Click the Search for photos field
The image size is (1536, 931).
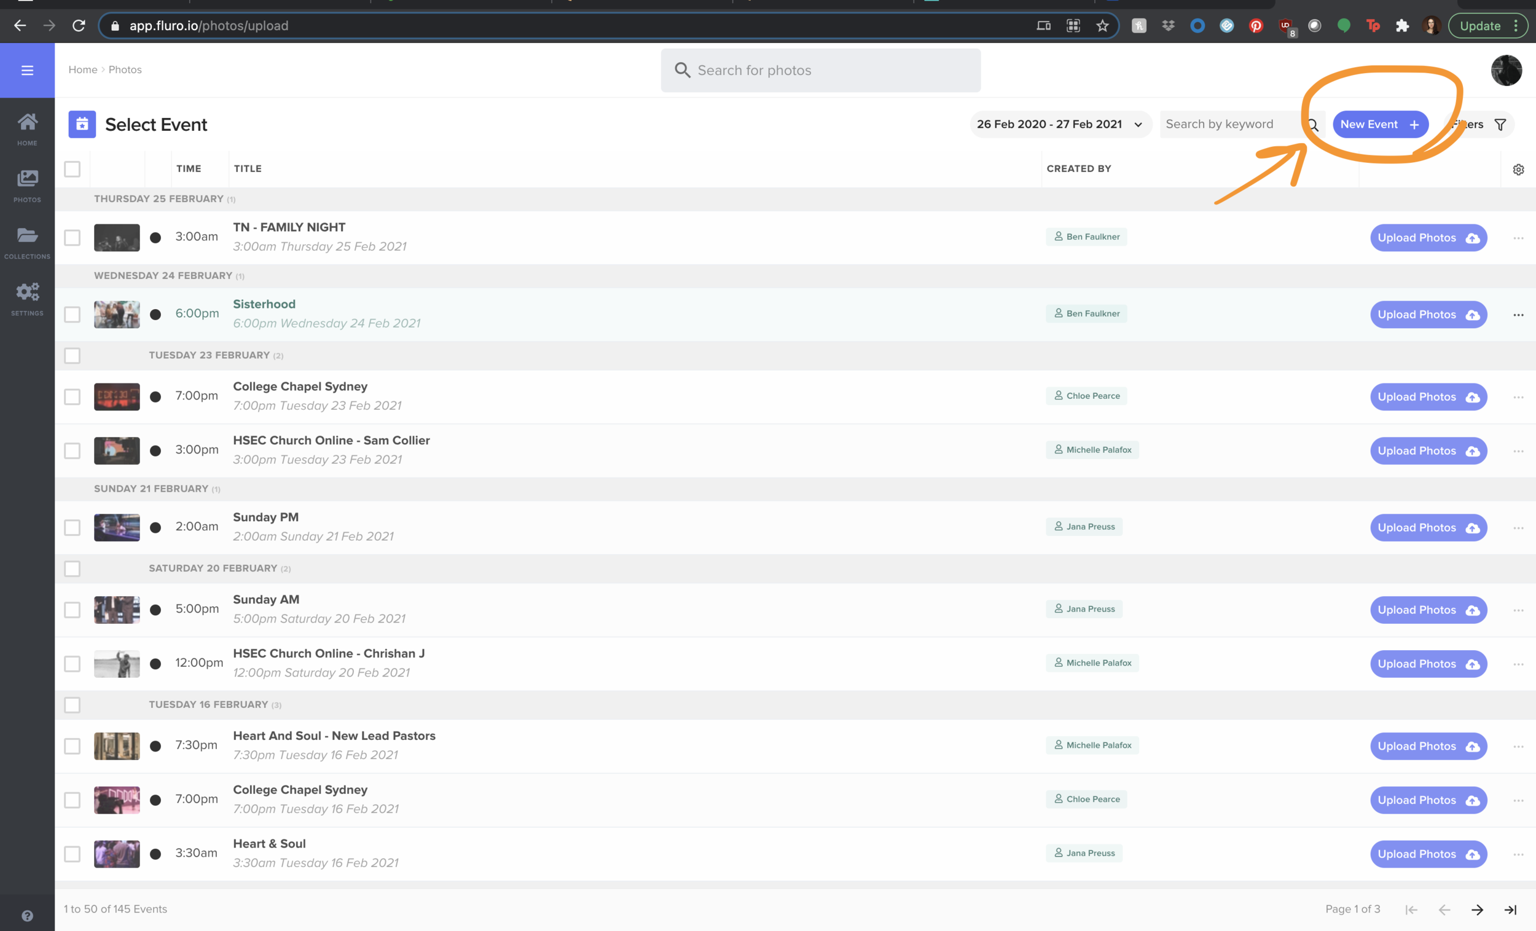[x=820, y=71]
